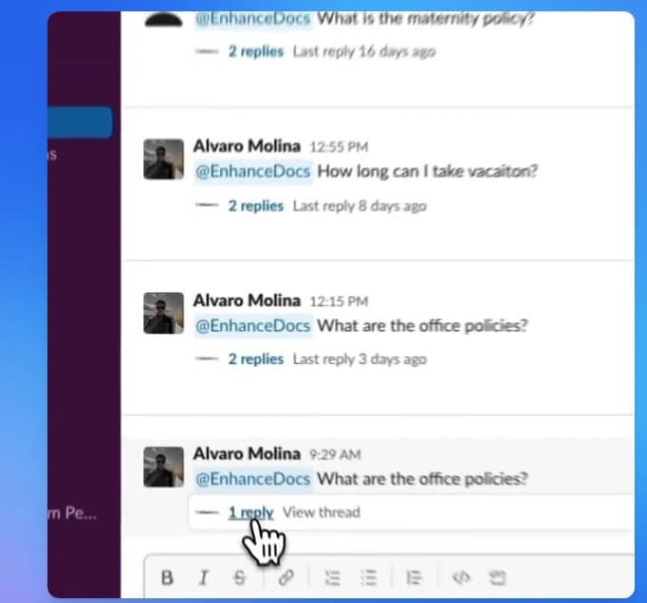Apply strikethrough formatting in composer

tap(239, 577)
